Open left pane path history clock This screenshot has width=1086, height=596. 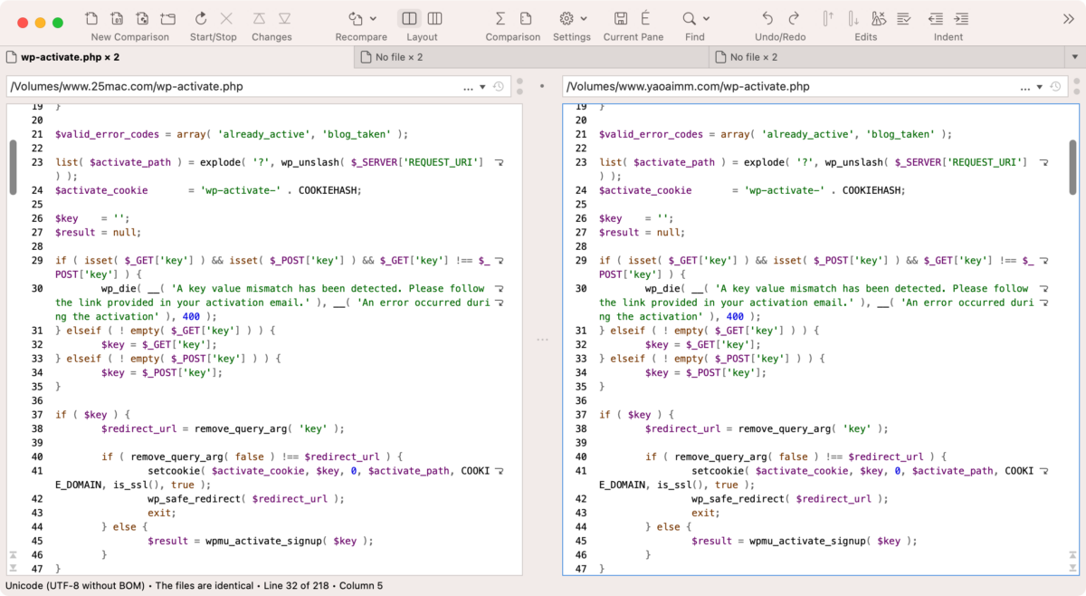498,87
